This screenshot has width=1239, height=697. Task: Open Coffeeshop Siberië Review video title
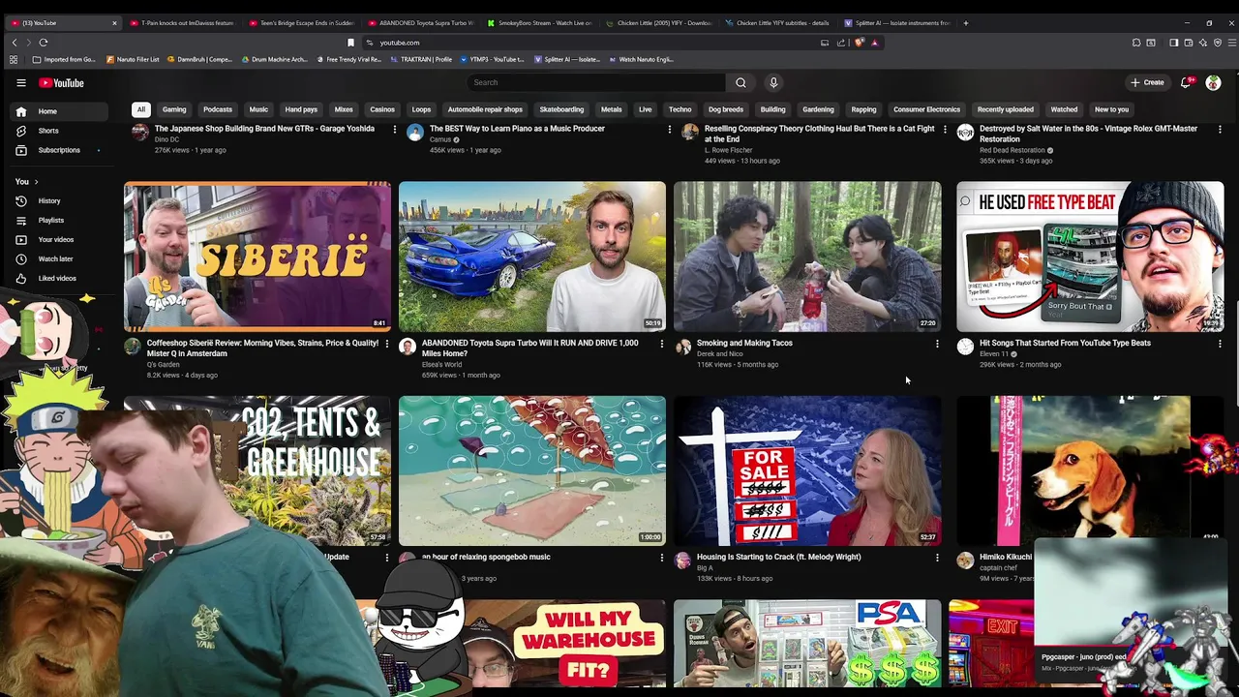pos(262,348)
